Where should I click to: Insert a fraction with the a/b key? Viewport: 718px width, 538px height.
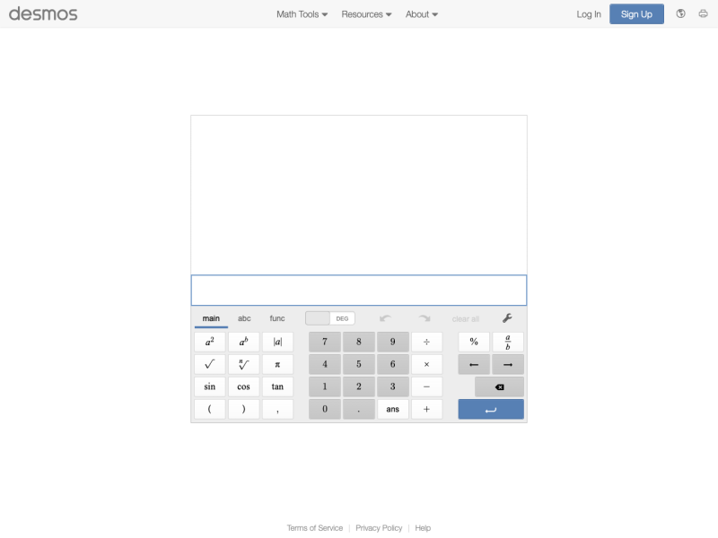point(508,342)
